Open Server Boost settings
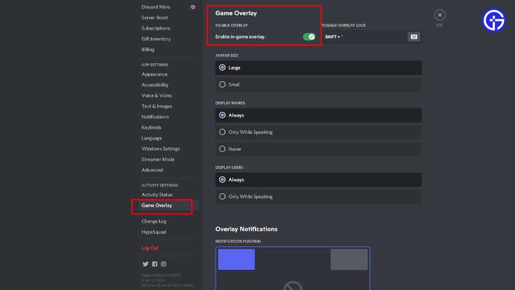Image resolution: width=515 pixels, height=290 pixels. tap(154, 17)
